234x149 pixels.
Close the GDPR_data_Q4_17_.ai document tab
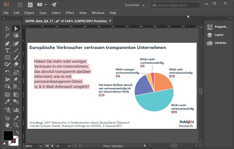110,21
